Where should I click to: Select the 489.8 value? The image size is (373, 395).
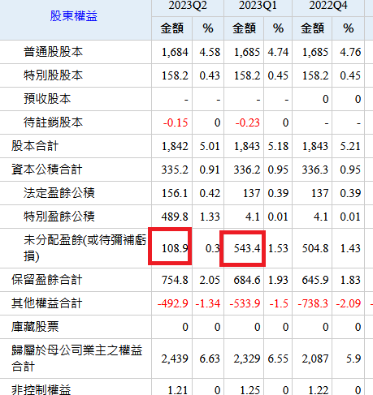tap(175, 217)
